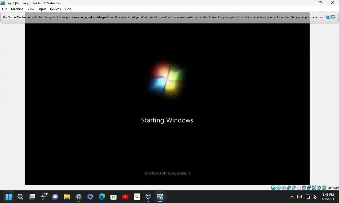The width and height of the screenshot is (339, 203).
Task: Open YouTube from the taskbar
Action: (125, 197)
